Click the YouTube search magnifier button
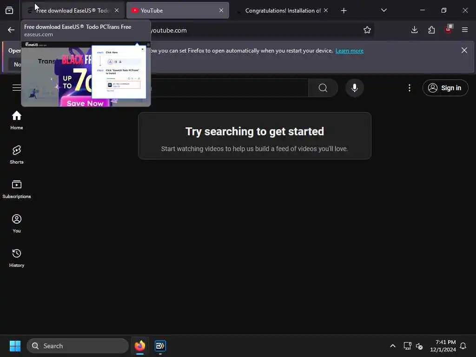Image resolution: width=476 pixels, height=357 pixels. point(323,88)
